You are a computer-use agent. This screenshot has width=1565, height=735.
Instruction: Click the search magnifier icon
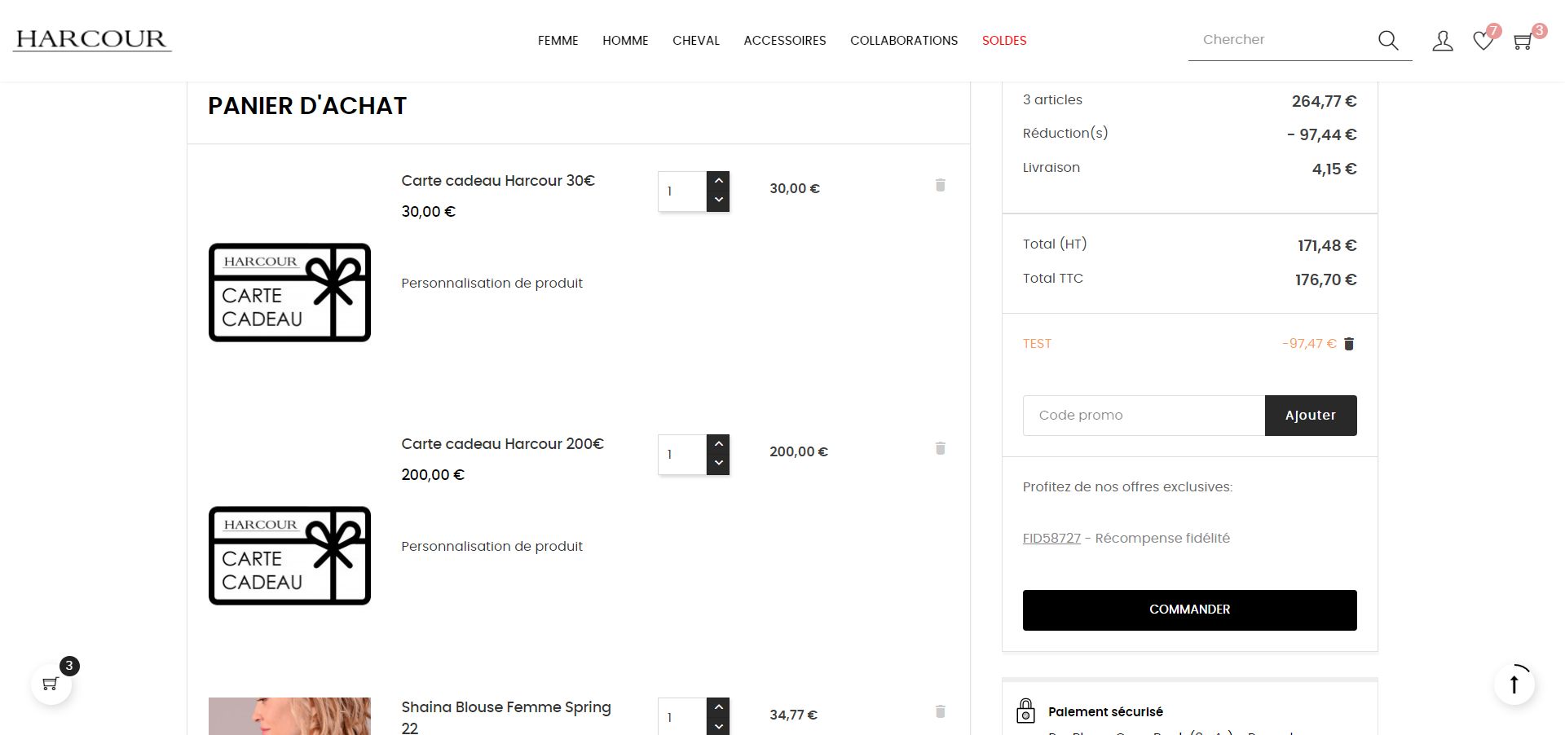(1388, 40)
